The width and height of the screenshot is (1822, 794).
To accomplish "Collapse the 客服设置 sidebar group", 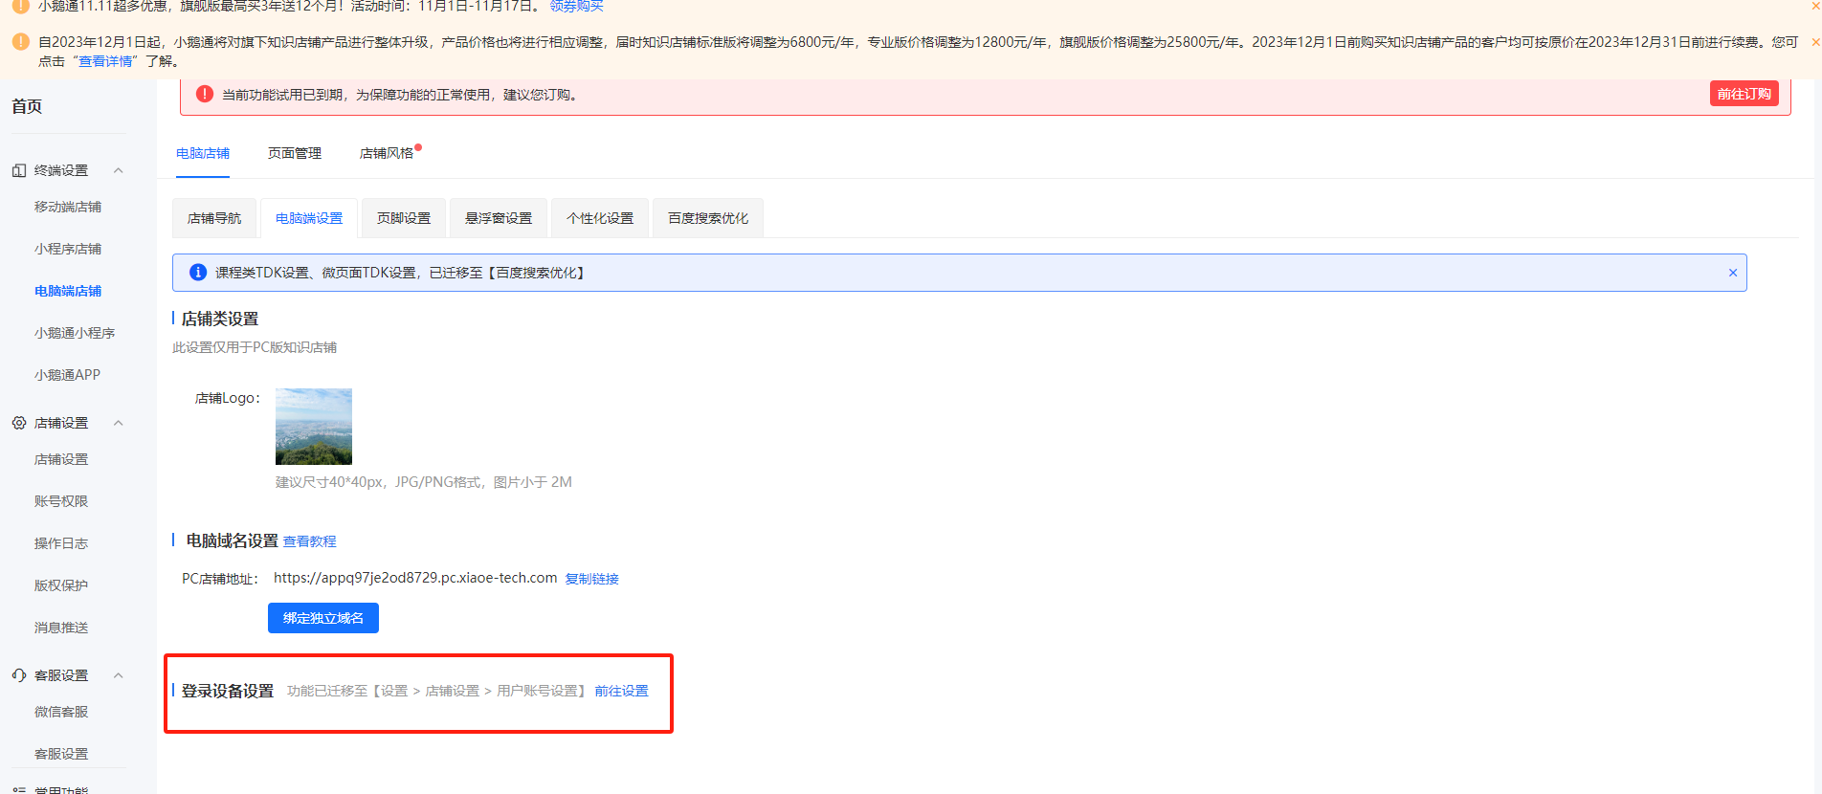I will (119, 675).
